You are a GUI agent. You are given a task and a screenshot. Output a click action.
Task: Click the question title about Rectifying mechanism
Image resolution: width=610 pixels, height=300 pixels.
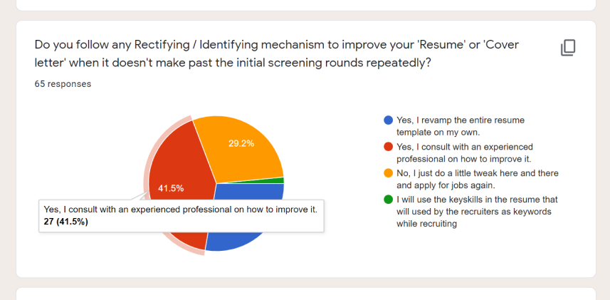click(277, 53)
